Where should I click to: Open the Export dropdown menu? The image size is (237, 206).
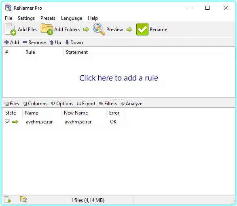click(86, 104)
